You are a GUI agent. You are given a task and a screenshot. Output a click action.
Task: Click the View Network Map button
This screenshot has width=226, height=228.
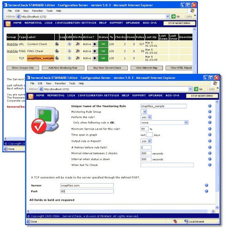click(147, 68)
